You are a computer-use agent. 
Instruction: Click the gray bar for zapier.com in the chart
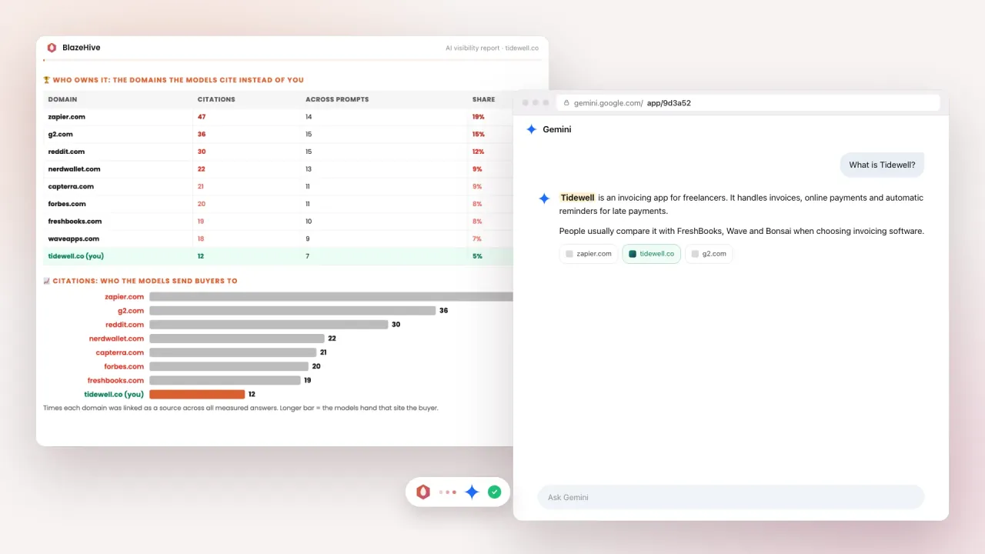331,297
